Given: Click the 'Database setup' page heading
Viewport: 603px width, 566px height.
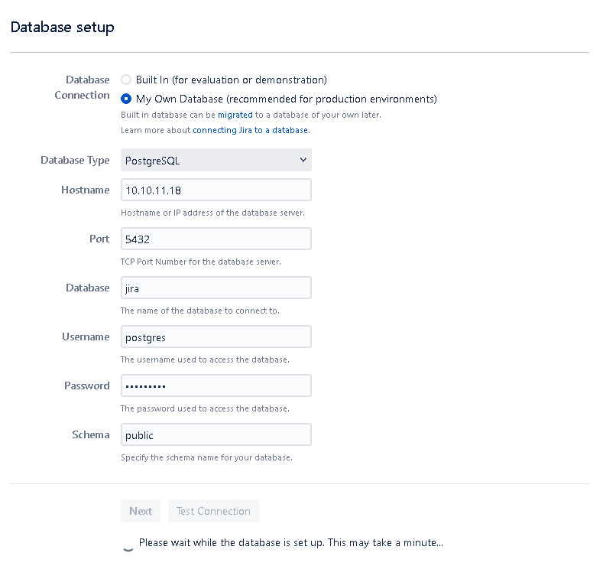Looking at the screenshot, I should point(63,27).
